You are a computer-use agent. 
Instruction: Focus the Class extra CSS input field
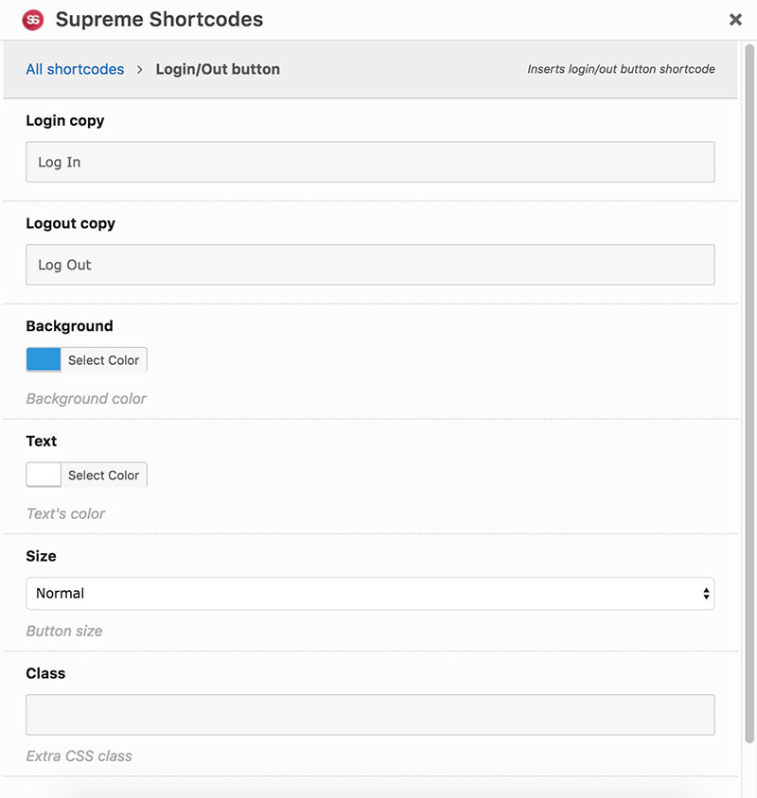370,715
